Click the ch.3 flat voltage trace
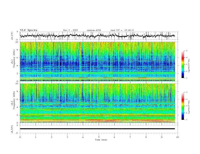Screen dimensions: 200x154 pyautogui.click(x=97, y=129)
